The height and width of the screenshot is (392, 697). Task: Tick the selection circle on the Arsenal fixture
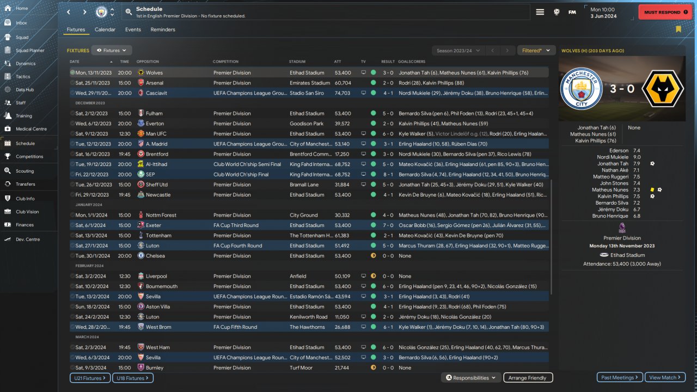pos(72,83)
